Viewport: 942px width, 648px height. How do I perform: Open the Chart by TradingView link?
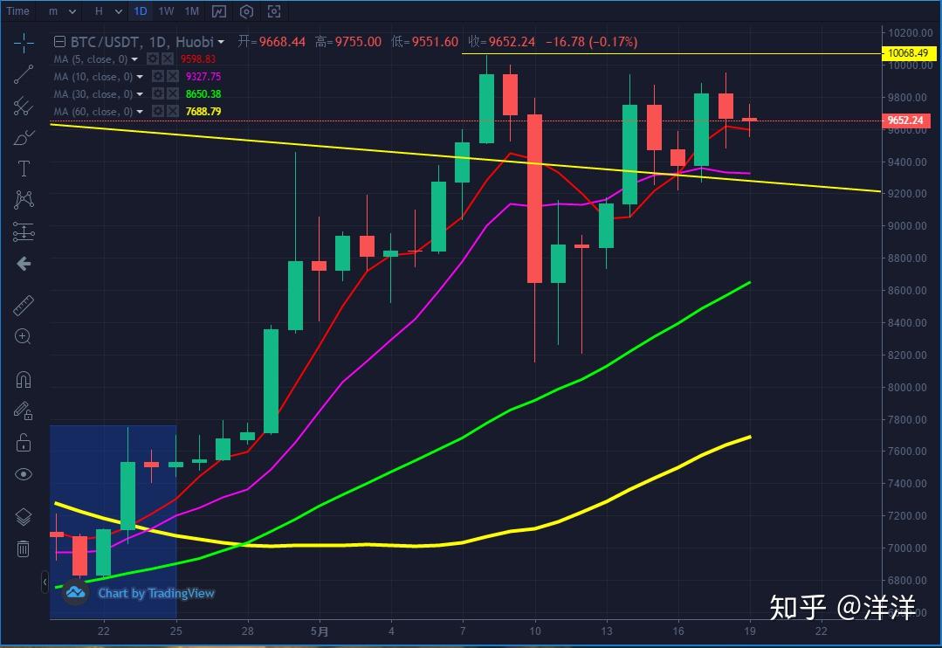156,593
